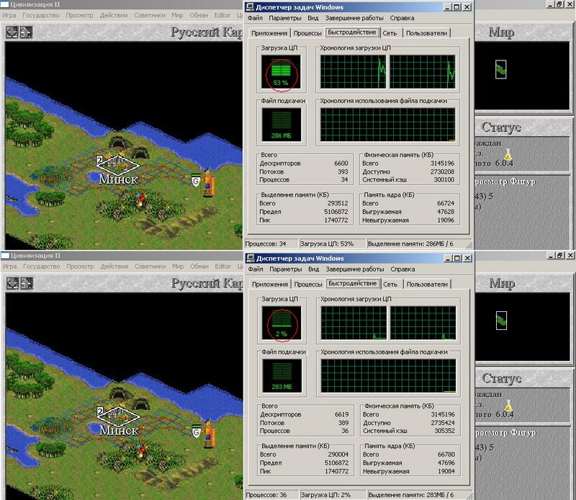The width and height of the screenshot is (576, 500).
Task: Click the up-arrow map zoom icon in the upper Civilization window
Action: click(26, 32)
